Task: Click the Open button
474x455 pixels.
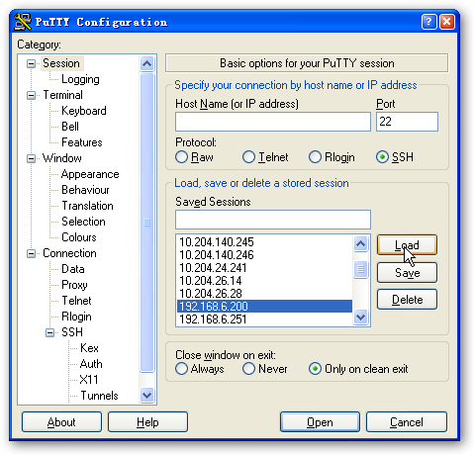Action: tap(320, 422)
